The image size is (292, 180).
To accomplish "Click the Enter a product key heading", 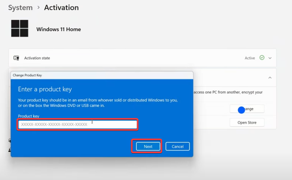I will [x=45, y=89].
